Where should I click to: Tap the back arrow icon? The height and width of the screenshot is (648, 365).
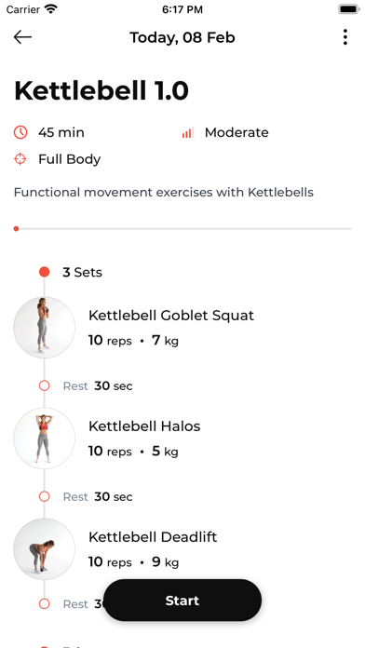pos(22,37)
